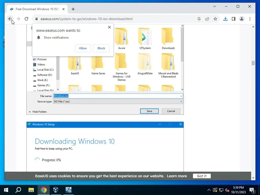This screenshot has width=260, height=195.
Task: Click Save in the pictured save dialog
Action: (x=149, y=111)
